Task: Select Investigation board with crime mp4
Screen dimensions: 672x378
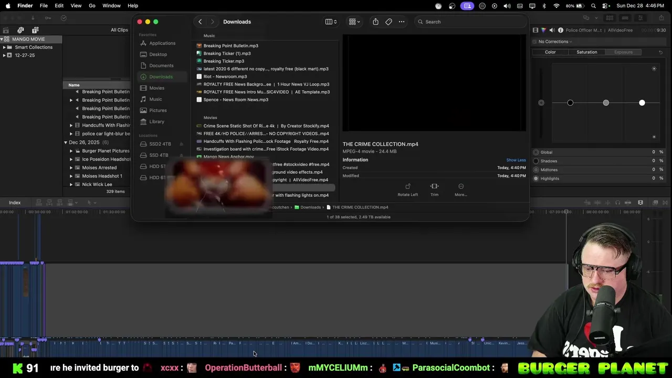Action: (x=266, y=149)
